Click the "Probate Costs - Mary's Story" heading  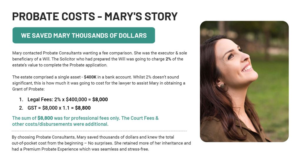(95, 16)
